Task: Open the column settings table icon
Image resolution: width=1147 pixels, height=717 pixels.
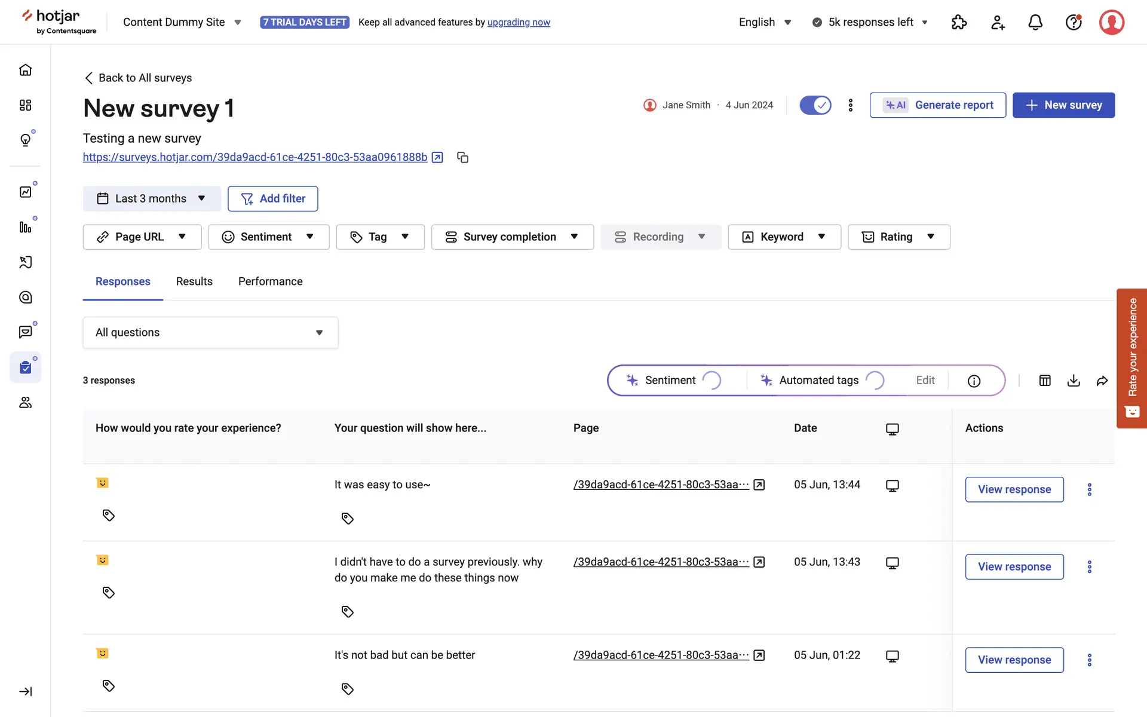Action: [x=1045, y=381]
